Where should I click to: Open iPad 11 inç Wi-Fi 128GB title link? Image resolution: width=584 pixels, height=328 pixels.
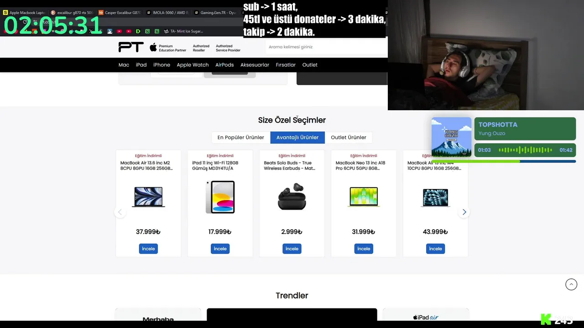[215, 165]
